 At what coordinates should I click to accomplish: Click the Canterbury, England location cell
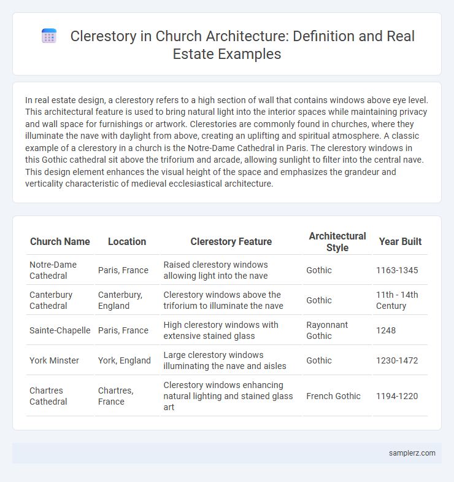click(x=127, y=300)
